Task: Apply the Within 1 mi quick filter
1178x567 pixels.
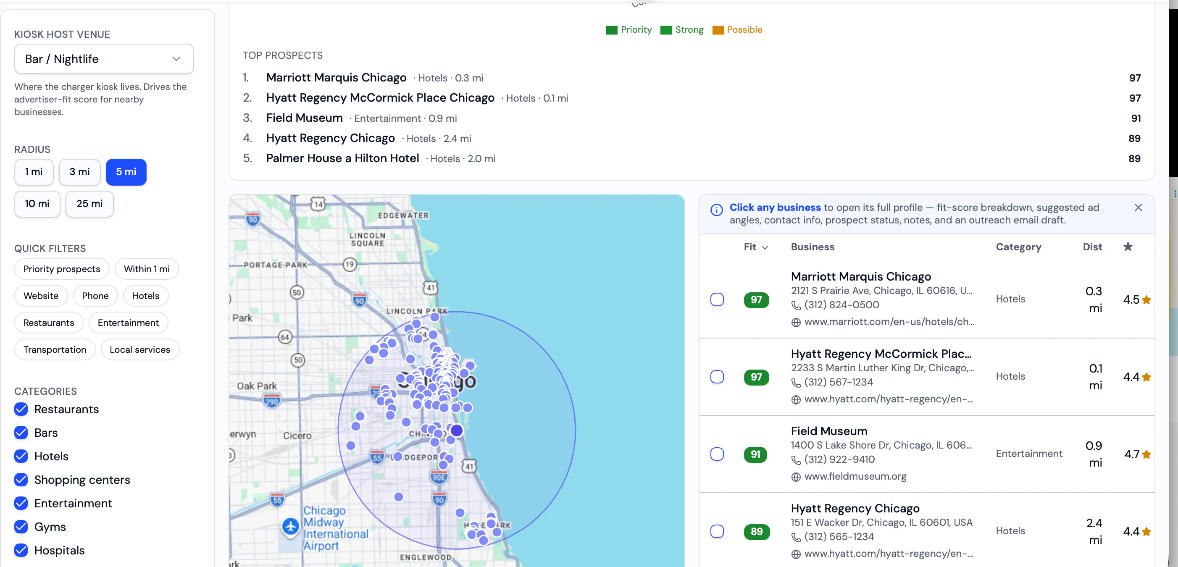Action: pyautogui.click(x=147, y=269)
